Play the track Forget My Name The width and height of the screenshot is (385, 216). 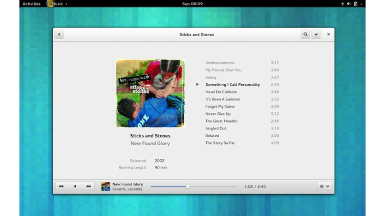coord(220,107)
